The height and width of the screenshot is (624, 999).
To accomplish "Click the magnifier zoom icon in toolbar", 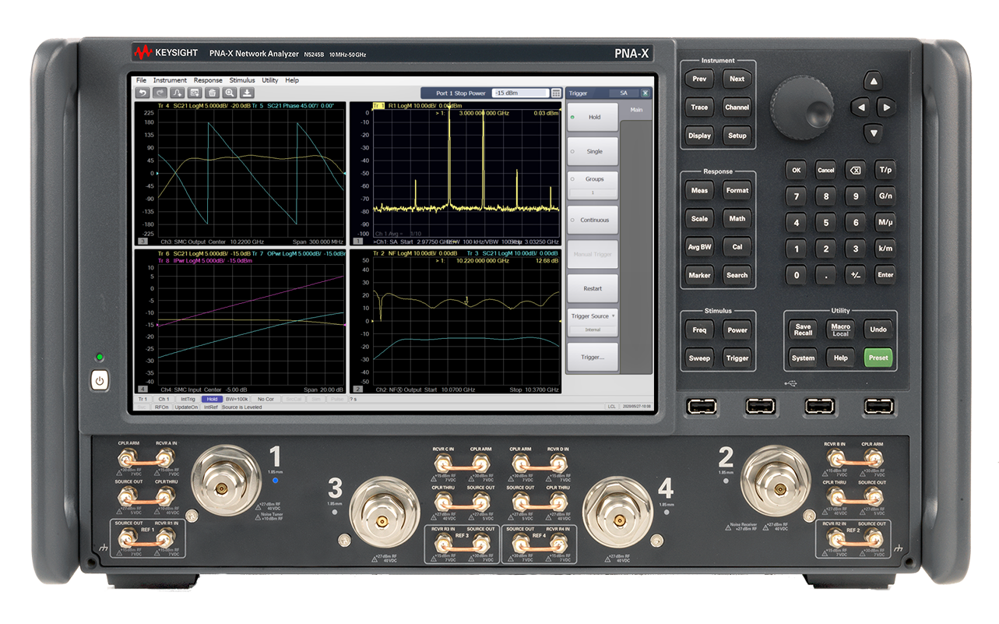I will [x=229, y=93].
